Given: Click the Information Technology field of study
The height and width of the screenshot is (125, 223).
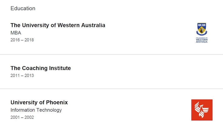Looking at the screenshot, I should pyautogui.click(x=36, y=110).
